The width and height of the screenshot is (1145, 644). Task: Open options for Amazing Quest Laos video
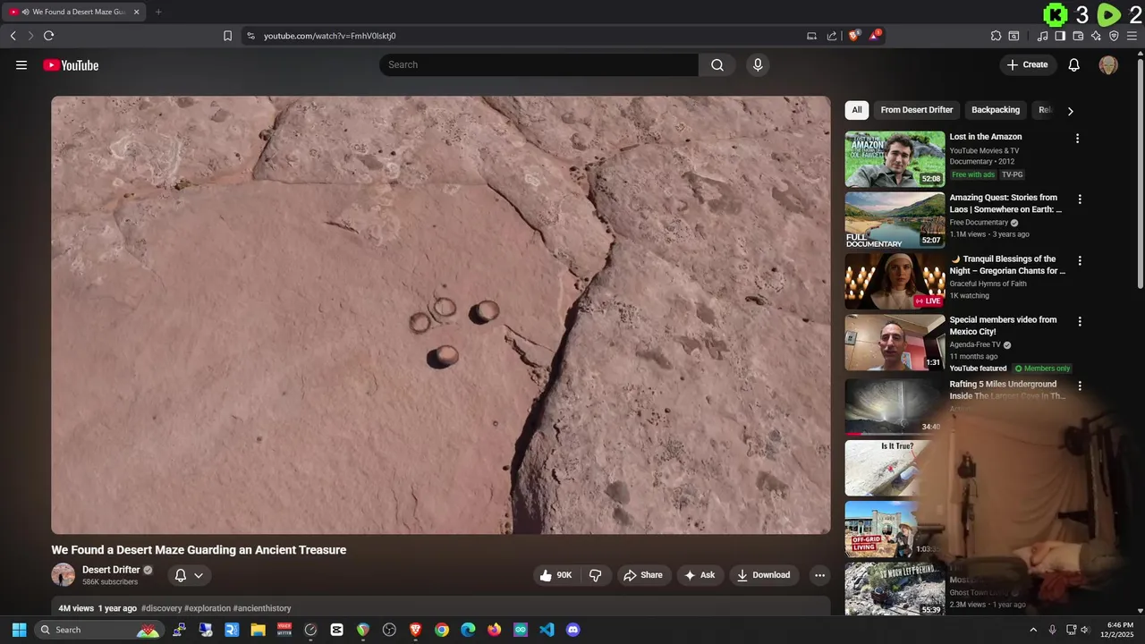pyautogui.click(x=1080, y=199)
